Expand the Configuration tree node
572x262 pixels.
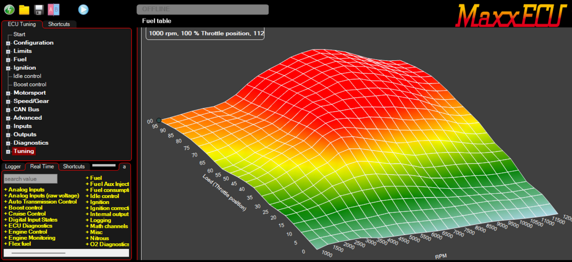tap(8, 43)
